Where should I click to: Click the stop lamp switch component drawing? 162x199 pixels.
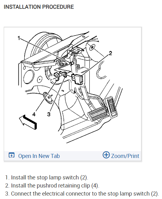click(77, 79)
